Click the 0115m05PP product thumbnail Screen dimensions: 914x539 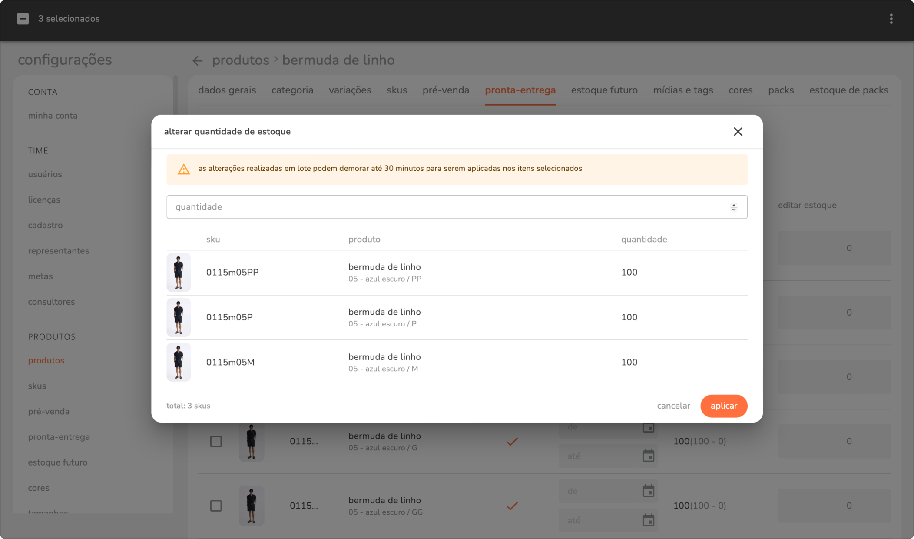(179, 273)
